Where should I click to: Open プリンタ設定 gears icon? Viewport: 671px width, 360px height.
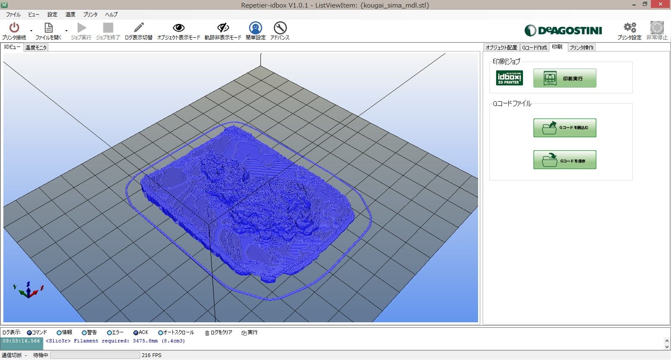pyautogui.click(x=629, y=28)
